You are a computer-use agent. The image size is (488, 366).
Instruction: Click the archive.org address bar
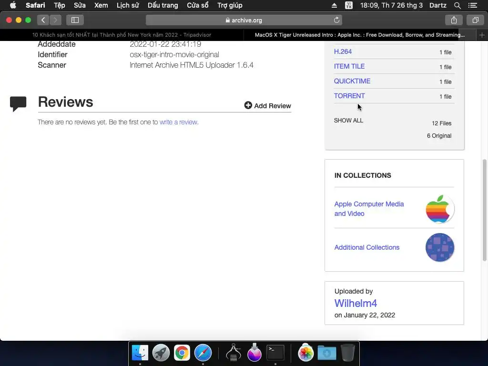tap(244, 20)
